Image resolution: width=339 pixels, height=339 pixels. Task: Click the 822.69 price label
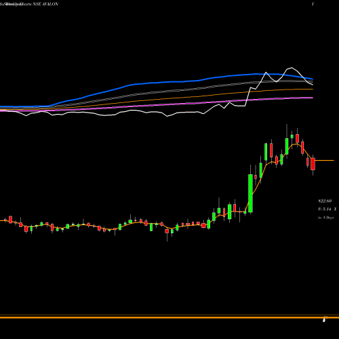(x=325, y=201)
